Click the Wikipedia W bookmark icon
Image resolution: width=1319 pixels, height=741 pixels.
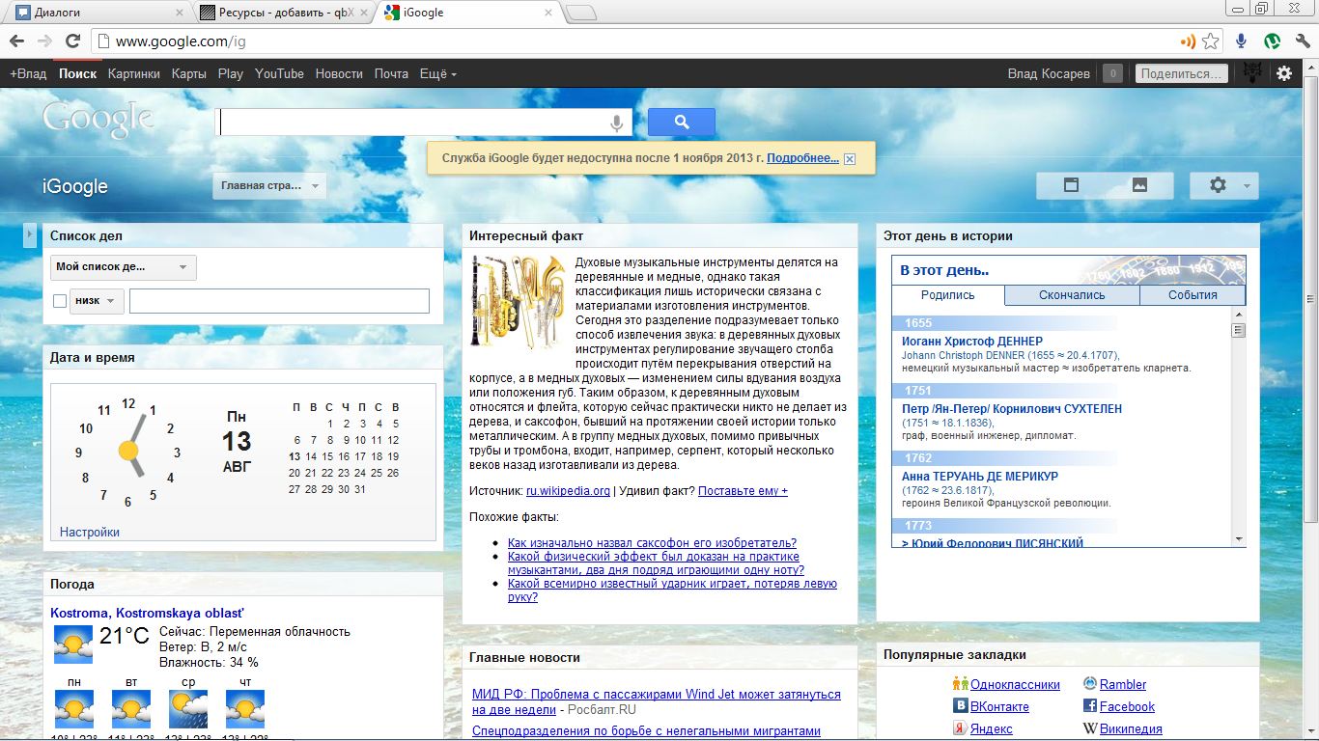[1090, 728]
